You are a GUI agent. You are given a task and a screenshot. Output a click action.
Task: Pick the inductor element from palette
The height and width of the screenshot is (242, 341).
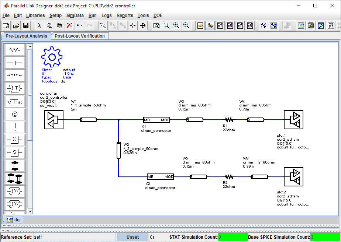click(x=14, y=76)
